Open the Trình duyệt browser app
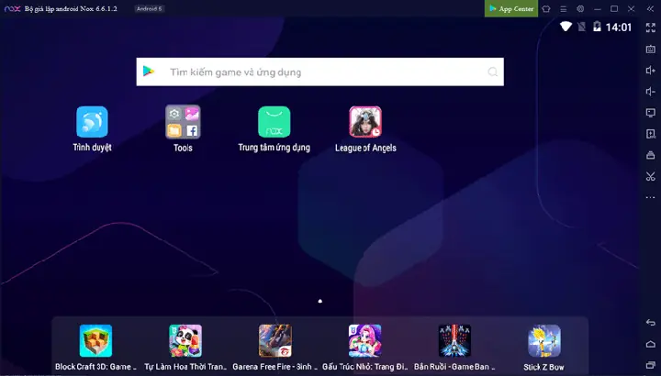The image size is (661, 376). [92, 122]
